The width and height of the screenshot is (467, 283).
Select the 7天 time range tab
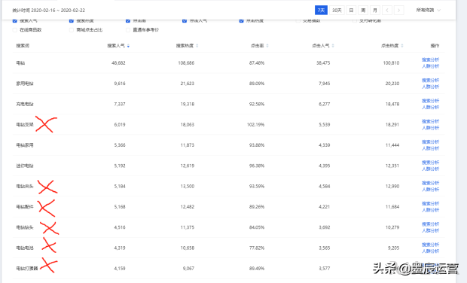coord(321,11)
